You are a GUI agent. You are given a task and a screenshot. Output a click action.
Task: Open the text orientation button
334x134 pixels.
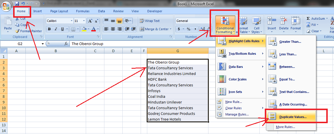[x=128, y=21]
